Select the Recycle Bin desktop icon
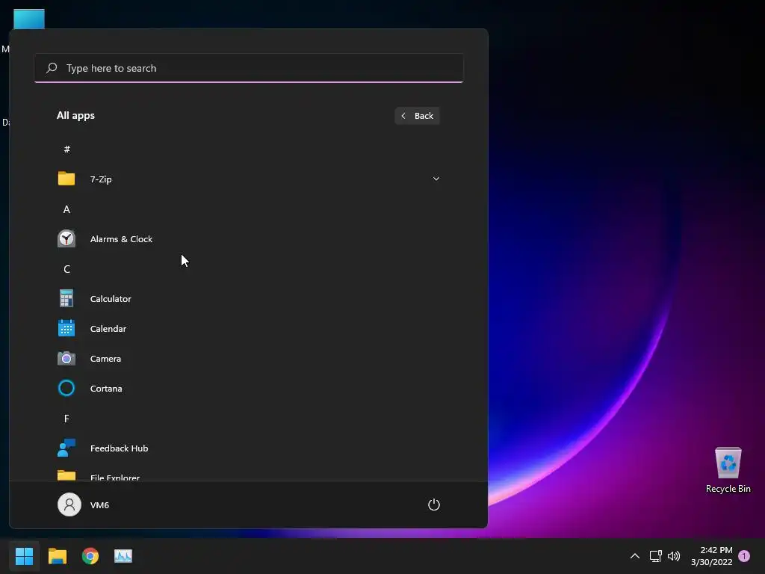 pos(728,470)
